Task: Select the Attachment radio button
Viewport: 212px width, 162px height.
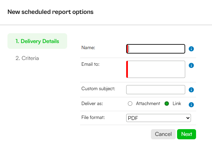Action: pos(130,104)
